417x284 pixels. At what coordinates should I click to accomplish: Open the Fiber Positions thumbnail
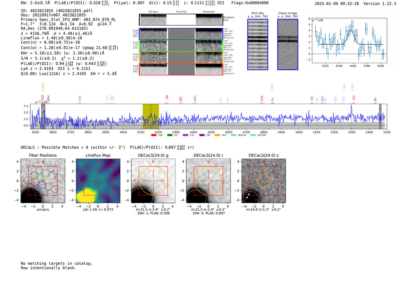(43, 181)
